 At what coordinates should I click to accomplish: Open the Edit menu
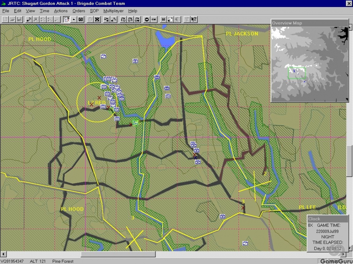[18, 11]
